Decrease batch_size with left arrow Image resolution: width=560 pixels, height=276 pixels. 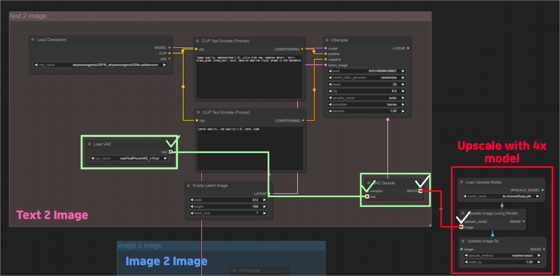[x=191, y=213]
